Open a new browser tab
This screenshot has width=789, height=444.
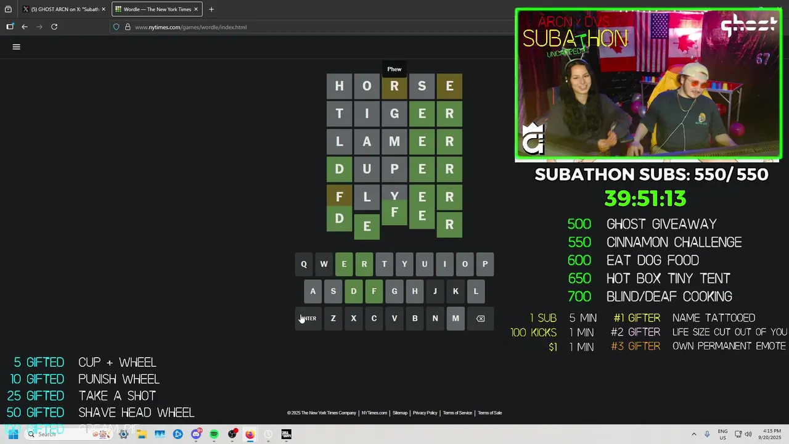click(x=211, y=9)
